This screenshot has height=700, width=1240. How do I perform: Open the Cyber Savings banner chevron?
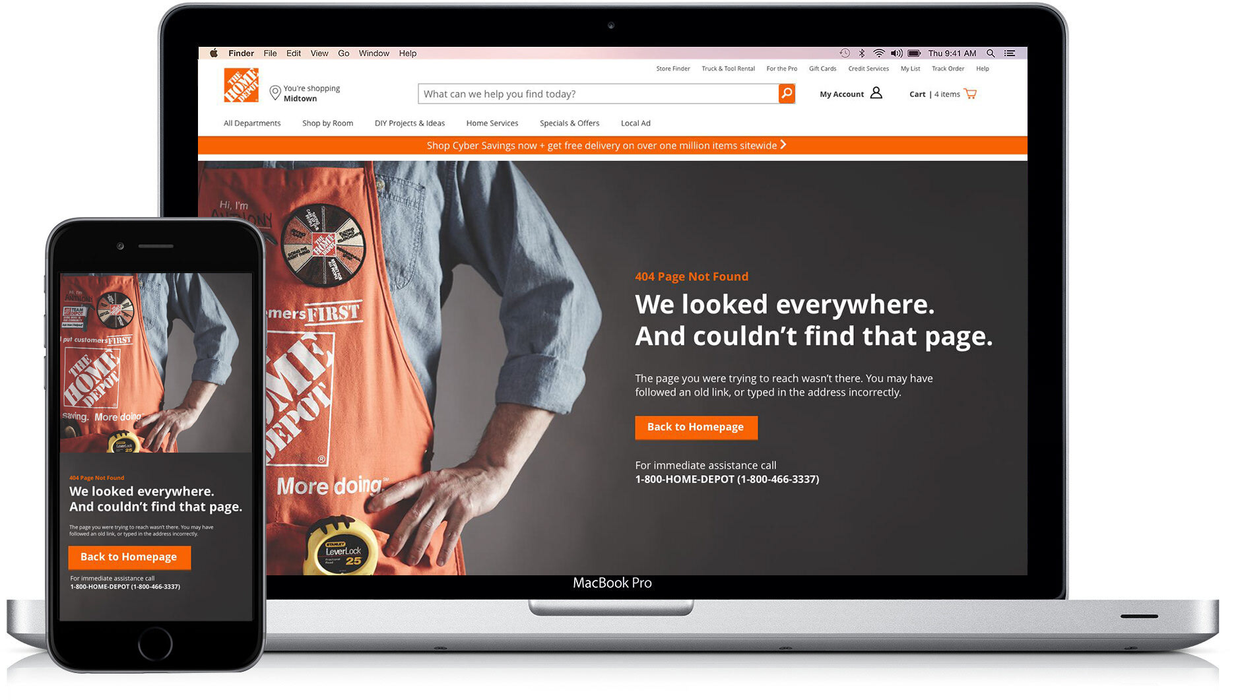(783, 144)
